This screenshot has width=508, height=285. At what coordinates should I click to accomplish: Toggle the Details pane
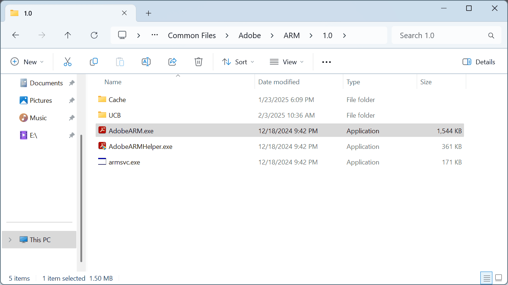pos(479,62)
